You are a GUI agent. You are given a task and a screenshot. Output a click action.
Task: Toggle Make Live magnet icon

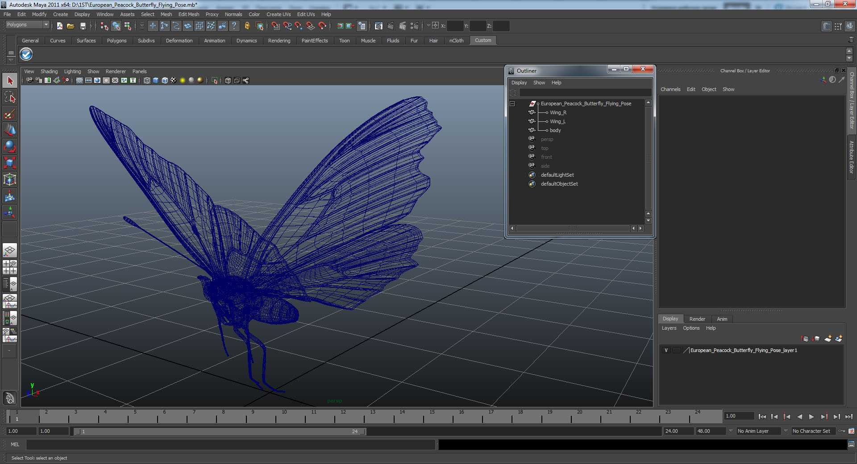(322, 26)
